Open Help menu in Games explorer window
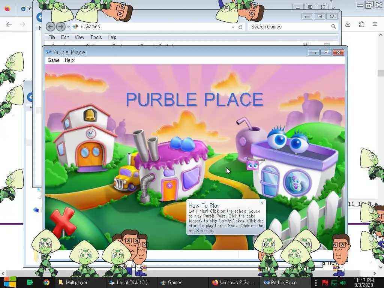 coord(112,37)
